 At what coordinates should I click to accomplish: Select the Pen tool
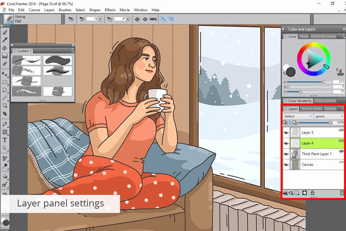[5, 124]
